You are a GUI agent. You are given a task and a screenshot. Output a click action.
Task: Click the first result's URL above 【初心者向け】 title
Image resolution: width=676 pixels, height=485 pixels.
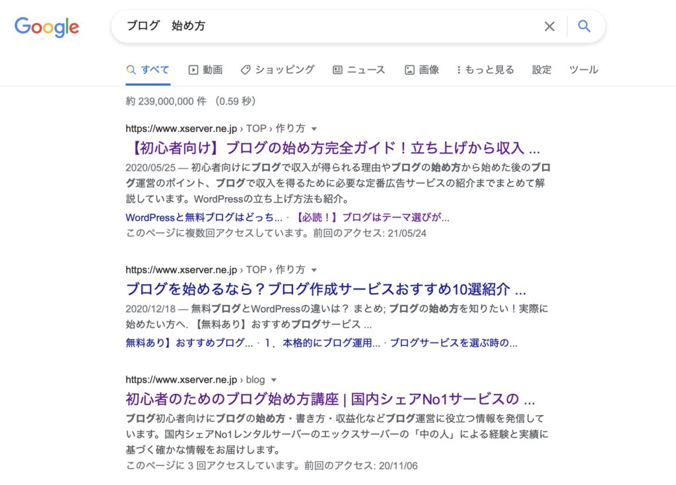pyautogui.click(x=215, y=129)
